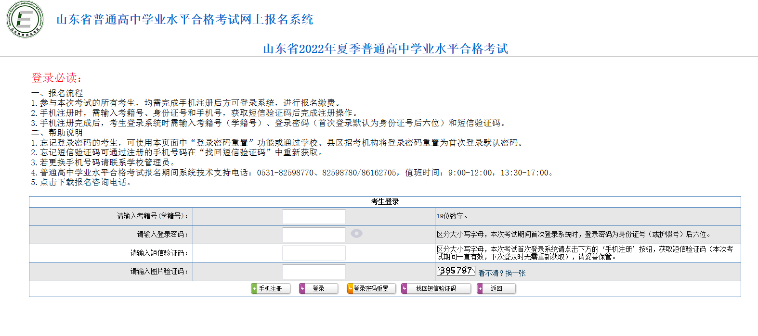Screen dimensions: 758x336
Task: Click the 请输入考籍号 field label
Action: 153,216
